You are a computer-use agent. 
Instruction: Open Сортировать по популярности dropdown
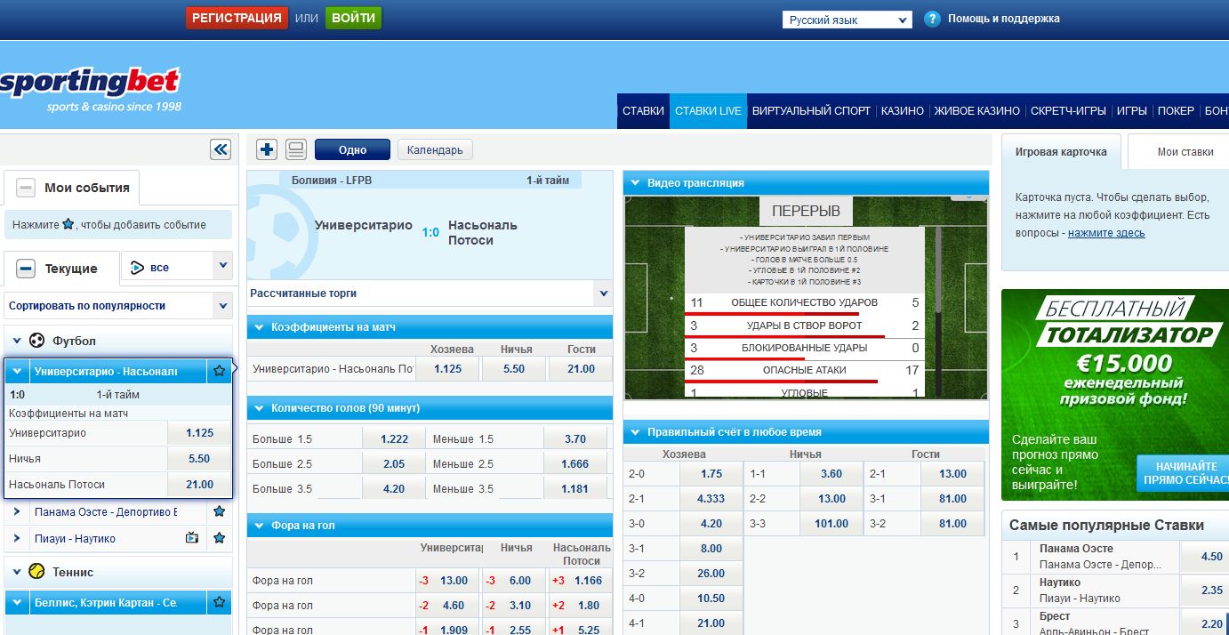coord(118,306)
